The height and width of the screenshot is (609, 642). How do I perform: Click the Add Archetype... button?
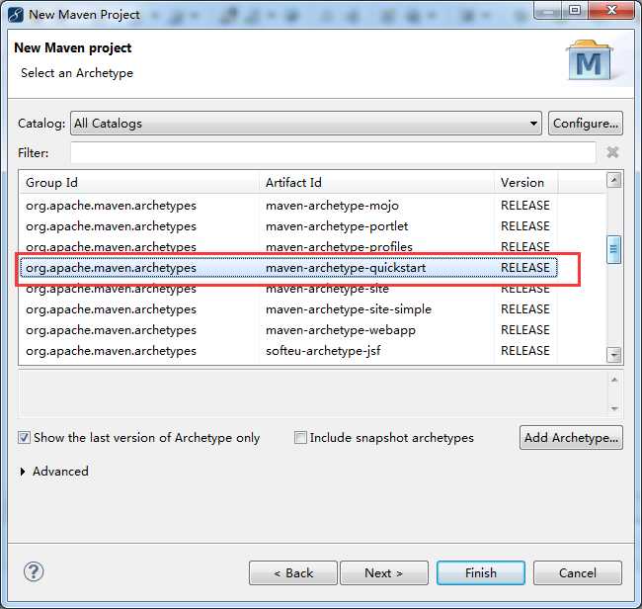pyautogui.click(x=571, y=438)
